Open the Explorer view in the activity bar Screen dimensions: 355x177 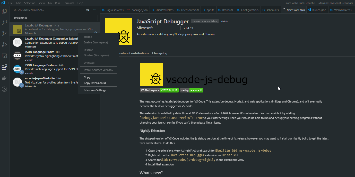[x=4, y=12]
